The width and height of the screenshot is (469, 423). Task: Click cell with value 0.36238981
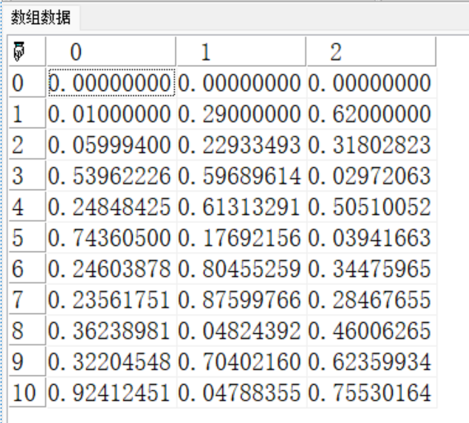tap(111, 330)
